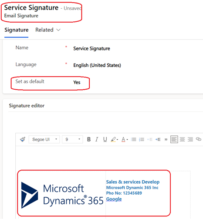Insert a hyperlink with the link icon
This screenshot has width=203, height=219.
(x=199, y=139)
